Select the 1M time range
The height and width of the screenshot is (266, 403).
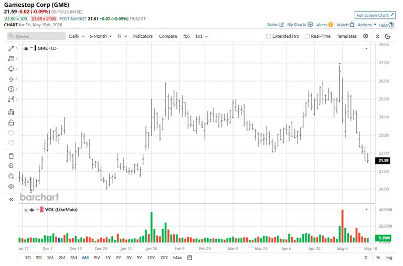click(50, 258)
